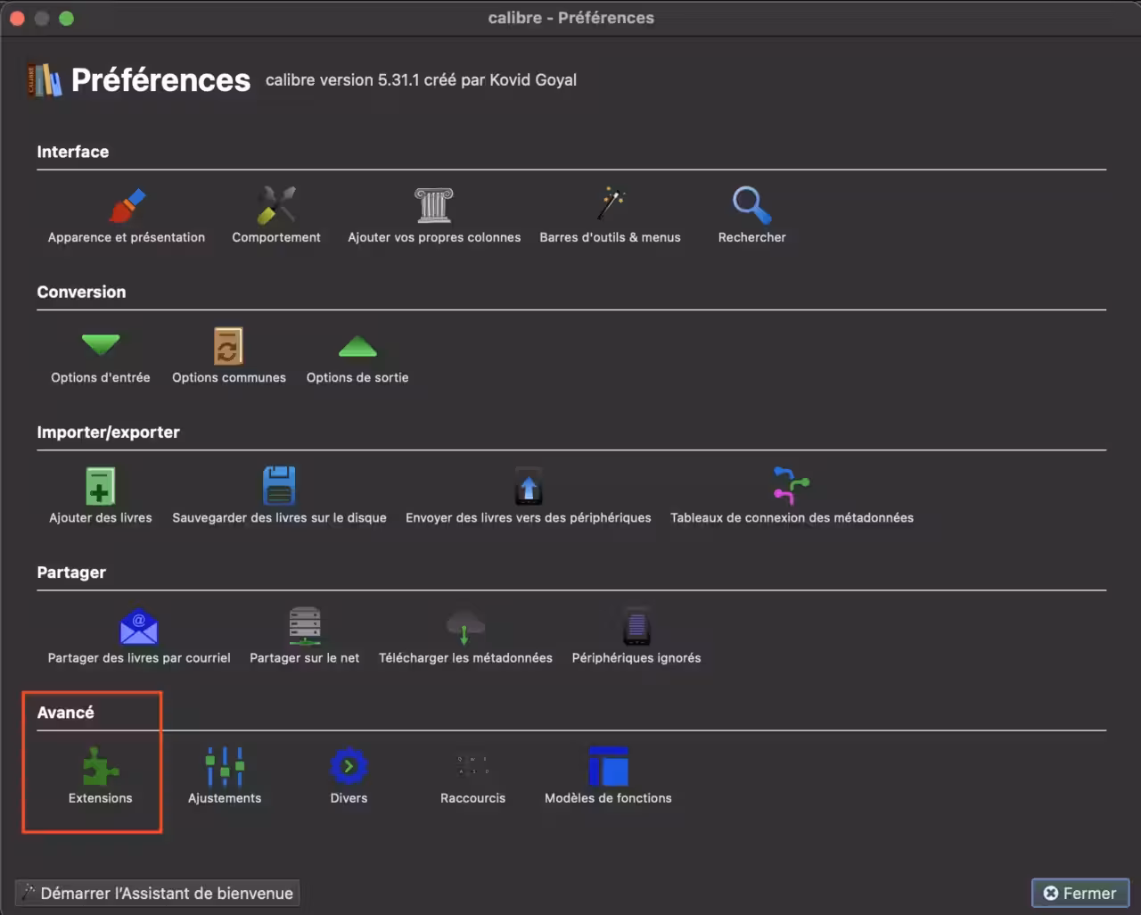Open Modèles de fonctions blue layout icon
Viewport: 1141px width, 915px height.
[609, 766]
